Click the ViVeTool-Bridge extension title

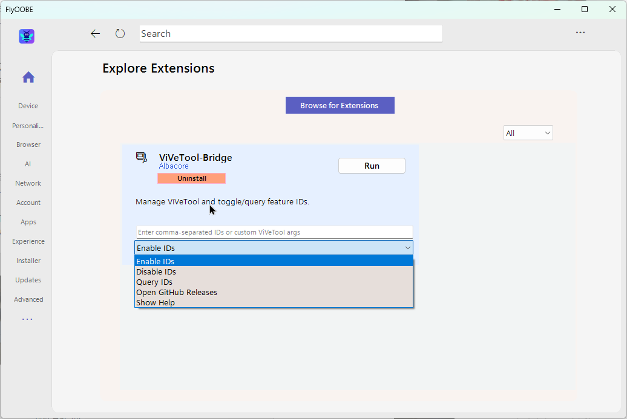coord(195,157)
